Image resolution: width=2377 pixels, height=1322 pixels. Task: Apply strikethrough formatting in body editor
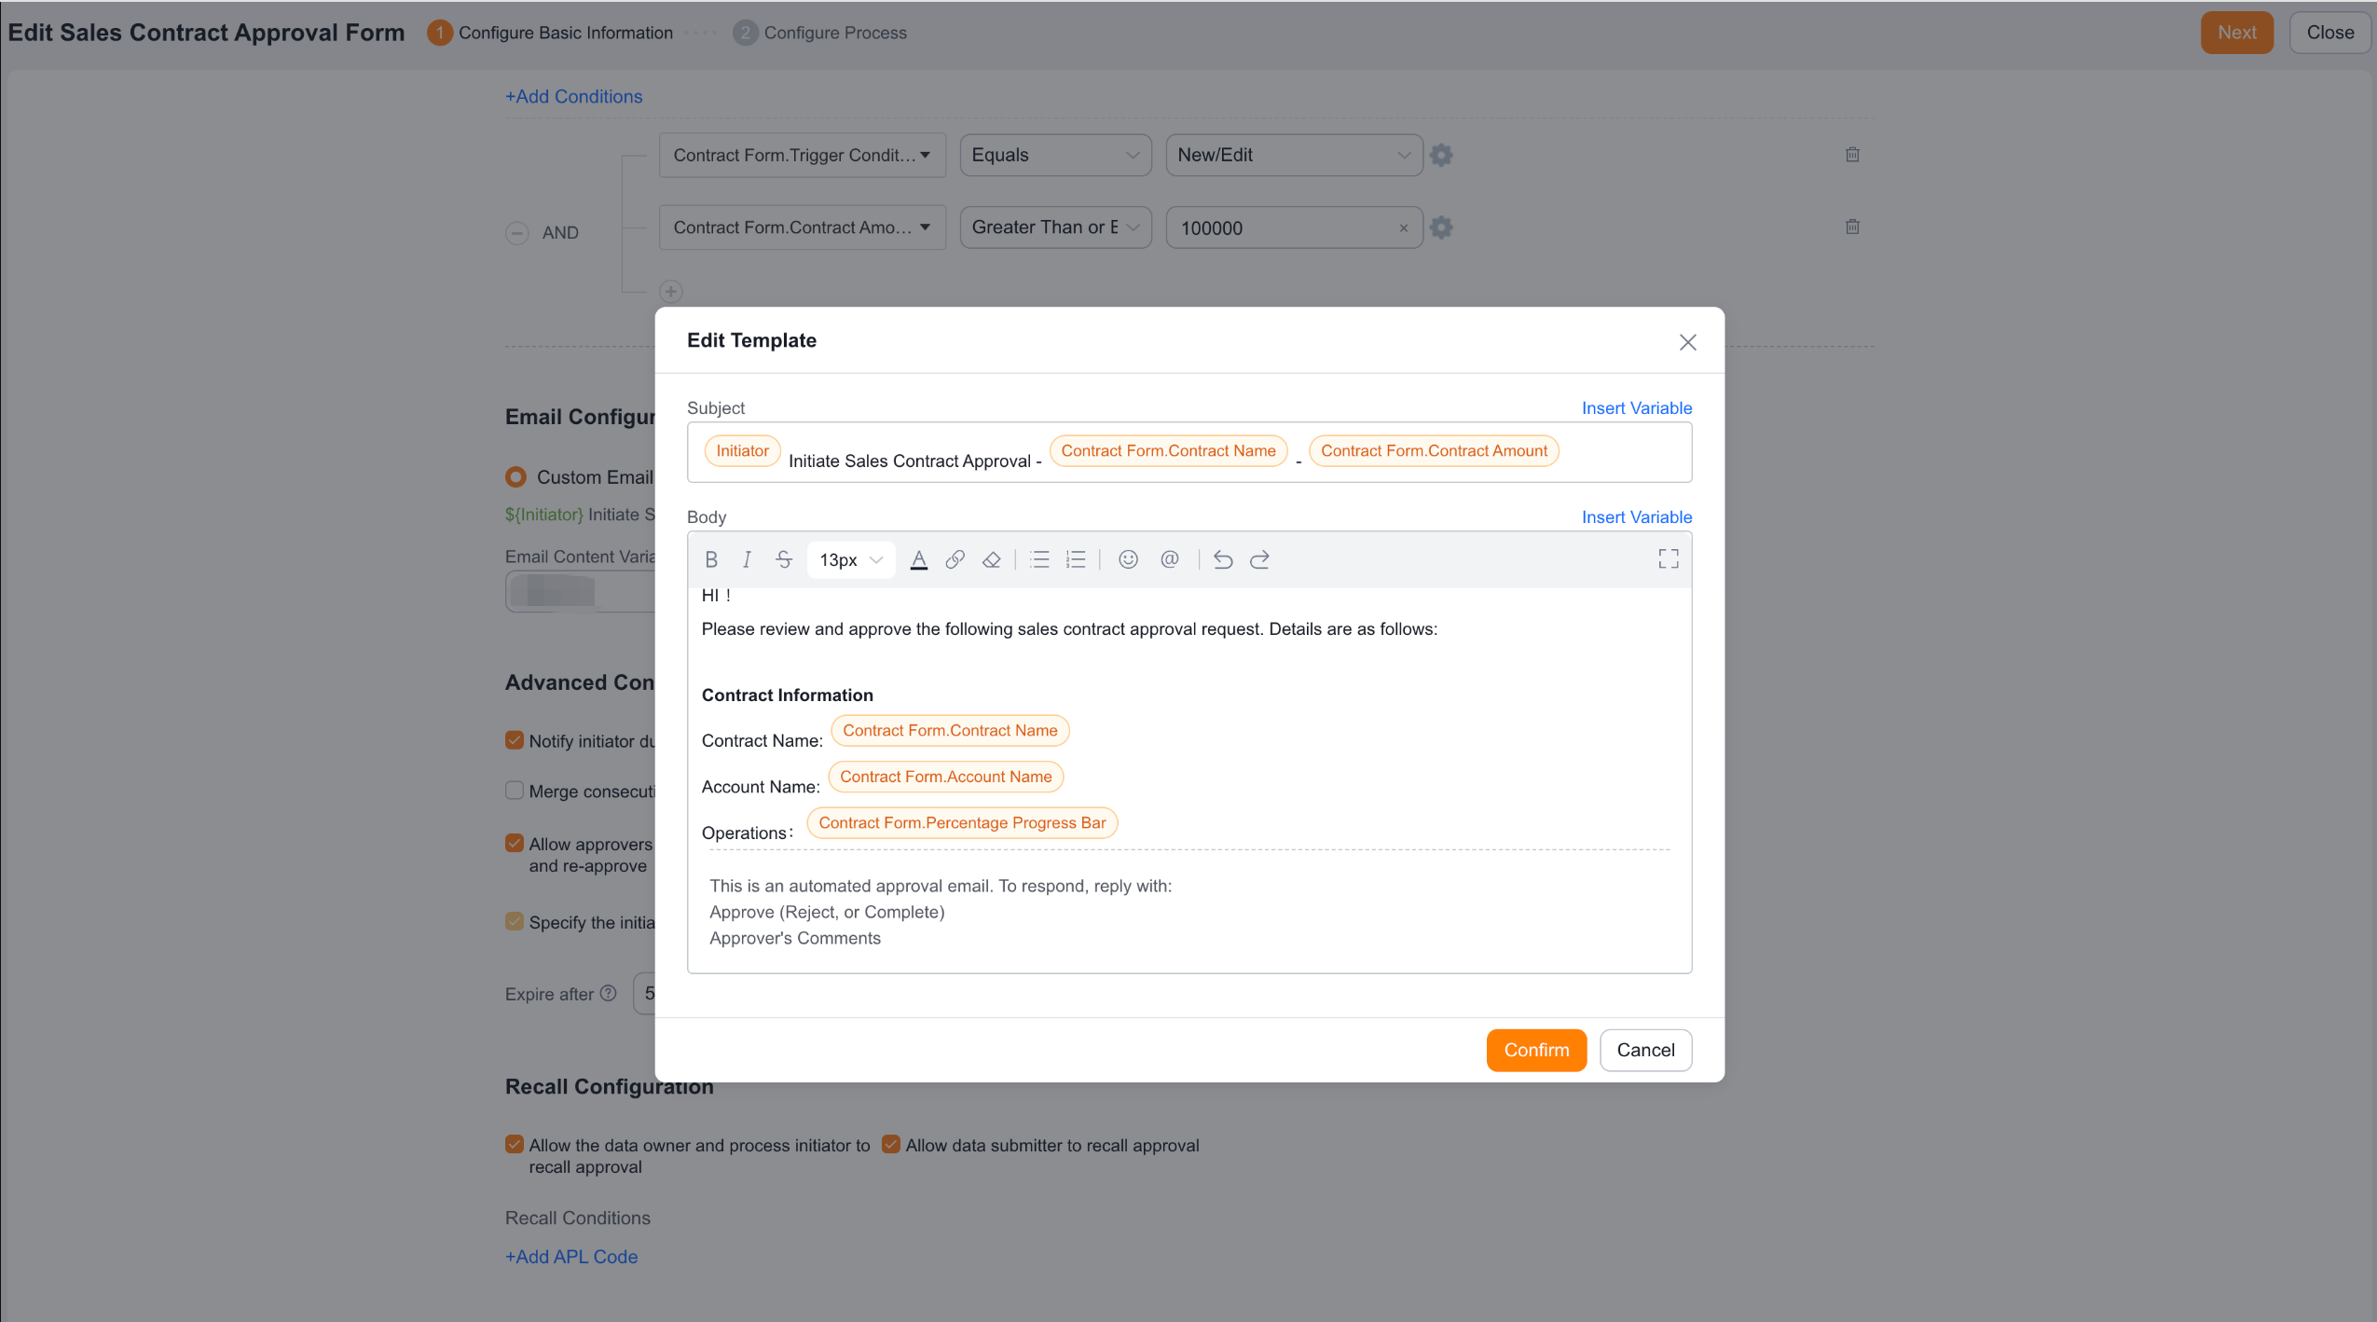pyautogui.click(x=784, y=559)
